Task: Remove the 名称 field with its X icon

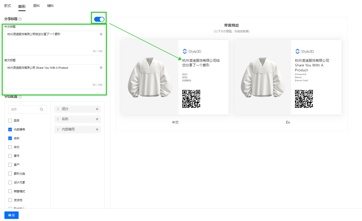Action: pyautogui.click(x=97, y=119)
